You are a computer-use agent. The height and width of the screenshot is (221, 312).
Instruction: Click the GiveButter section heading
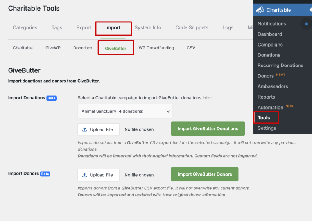point(24,70)
